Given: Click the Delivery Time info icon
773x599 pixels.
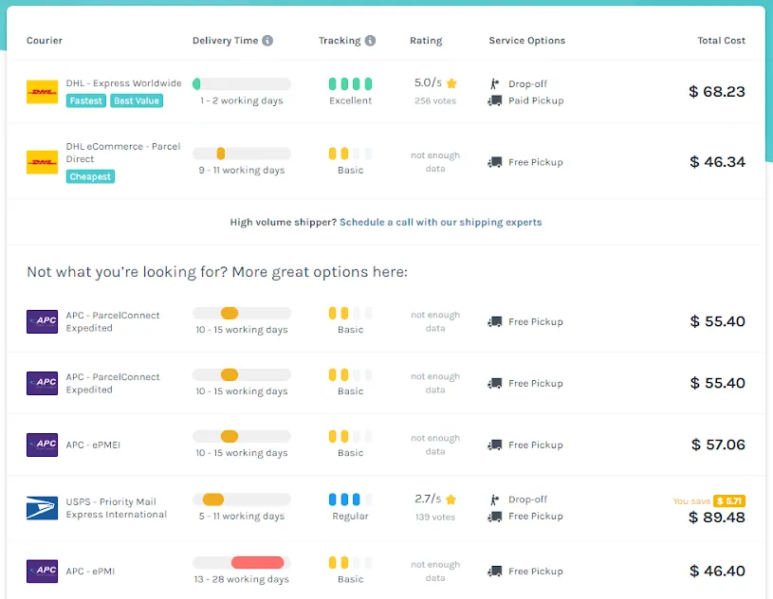Looking at the screenshot, I should pos(267,41).
